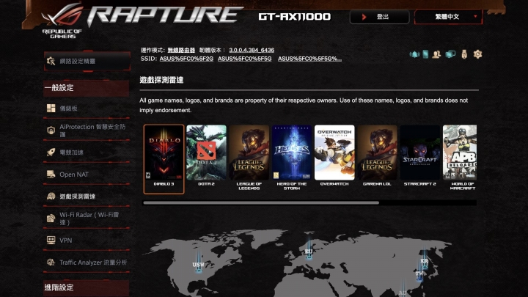Click the game list horizontal scrollbar
Viewport: 528px width, 297px height.
click(261, 202)
